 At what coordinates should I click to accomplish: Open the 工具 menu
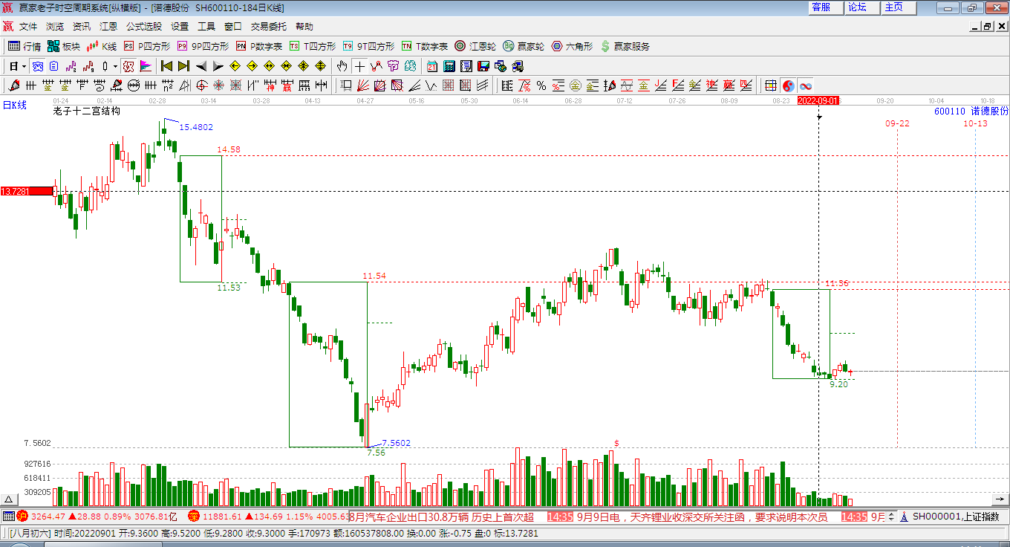(x=206, y=26)
